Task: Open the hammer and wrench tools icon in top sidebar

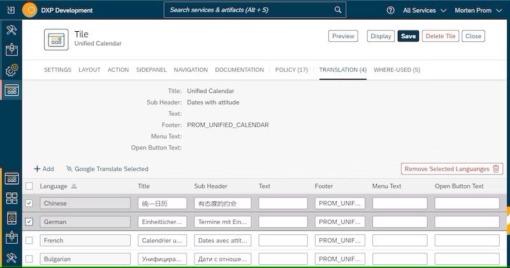Action: [x=11, y=30]
